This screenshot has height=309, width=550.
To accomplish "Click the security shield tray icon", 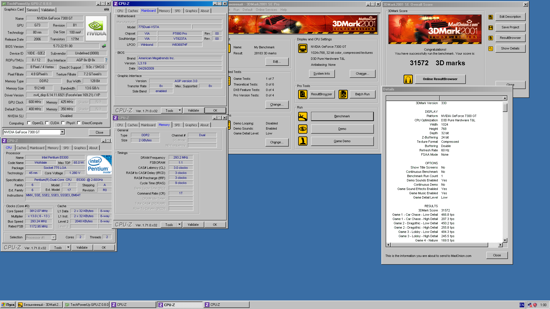I will [535, 305].
